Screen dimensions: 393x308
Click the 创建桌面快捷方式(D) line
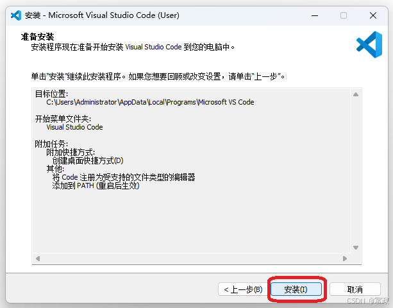point(88,160)
